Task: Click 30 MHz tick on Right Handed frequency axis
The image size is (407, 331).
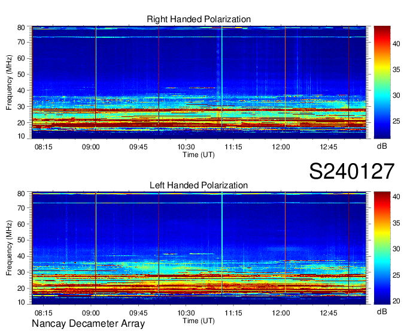Action: coord(21,107)
